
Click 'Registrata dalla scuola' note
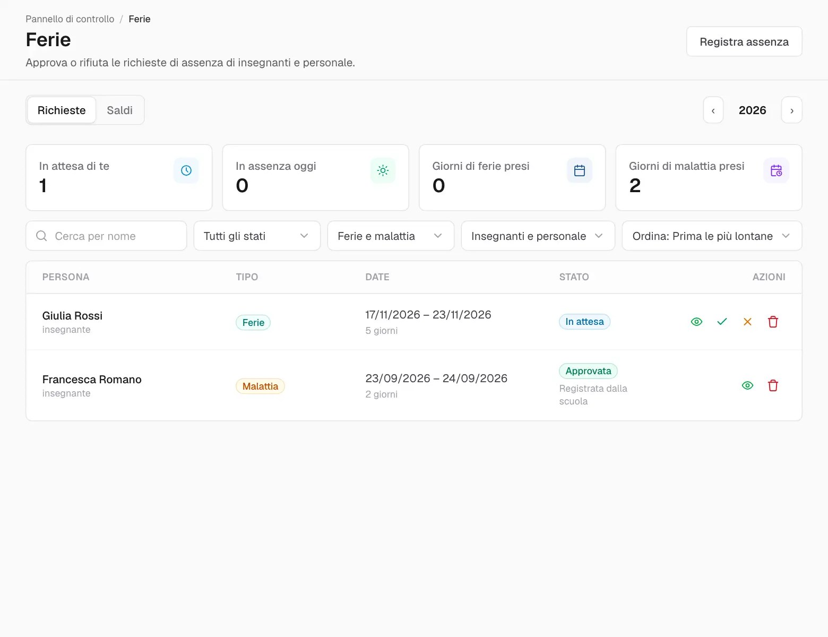tap(593, 395)
